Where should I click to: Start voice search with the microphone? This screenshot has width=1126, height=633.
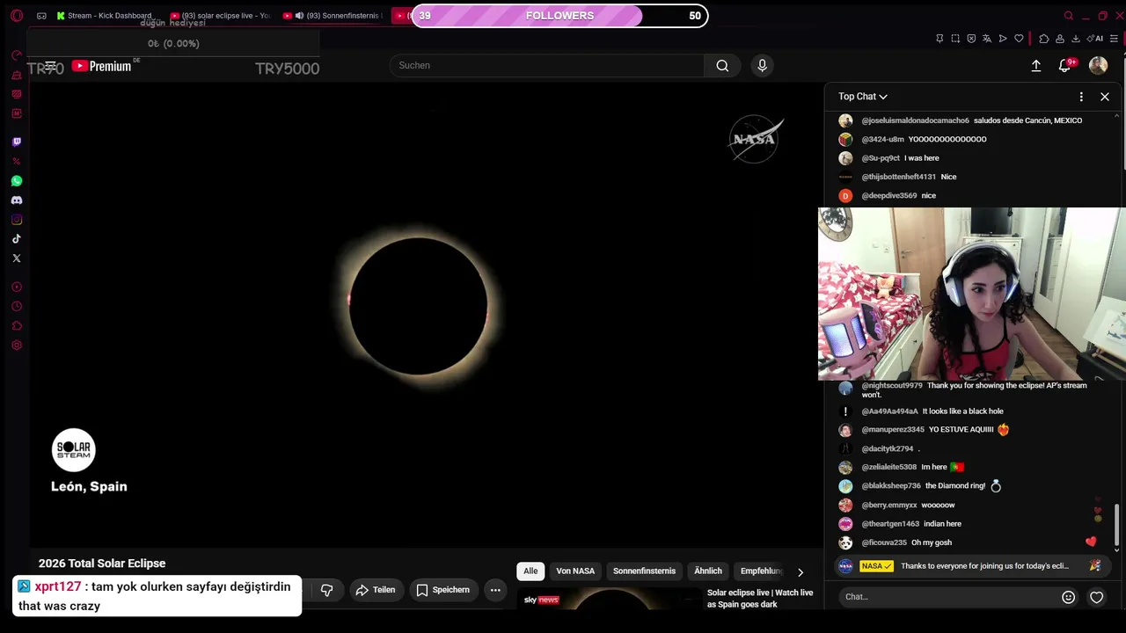tap(762, 65)
